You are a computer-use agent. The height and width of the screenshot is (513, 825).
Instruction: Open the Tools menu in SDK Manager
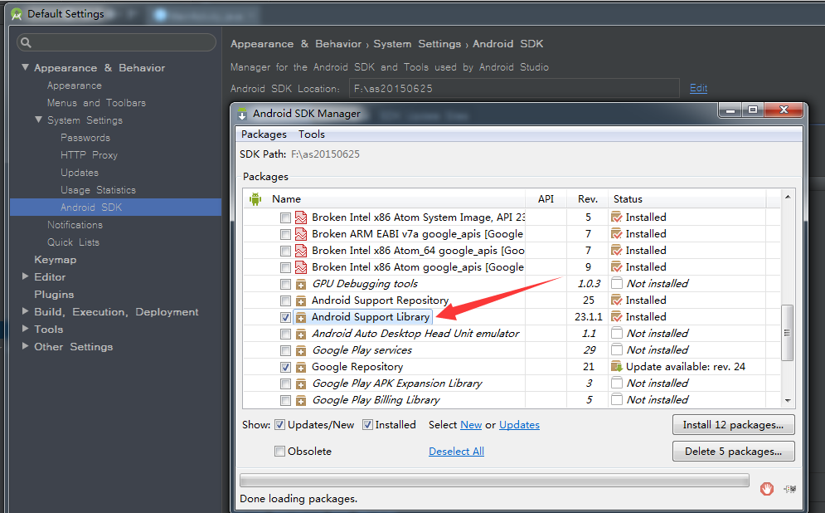point(312,134)
